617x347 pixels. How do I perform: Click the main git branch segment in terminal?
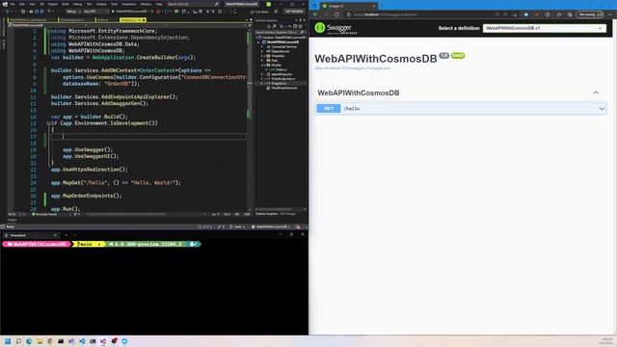89,244
